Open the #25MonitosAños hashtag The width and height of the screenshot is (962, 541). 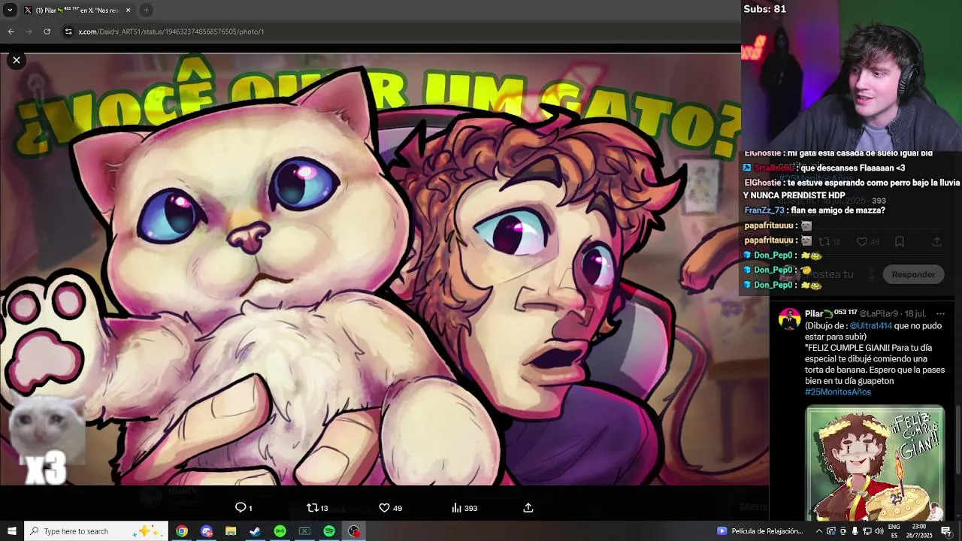coord(838,391)
